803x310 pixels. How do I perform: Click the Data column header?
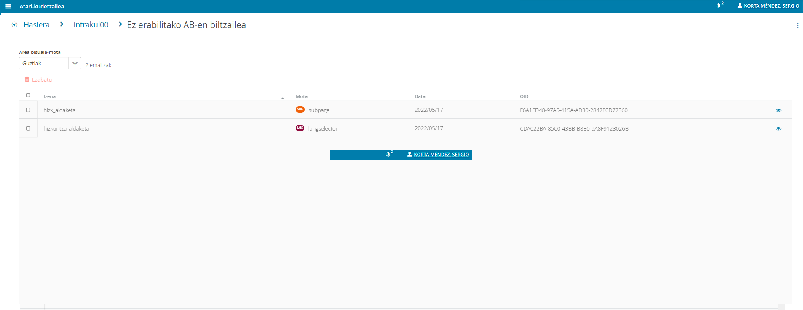pos(420,96)
